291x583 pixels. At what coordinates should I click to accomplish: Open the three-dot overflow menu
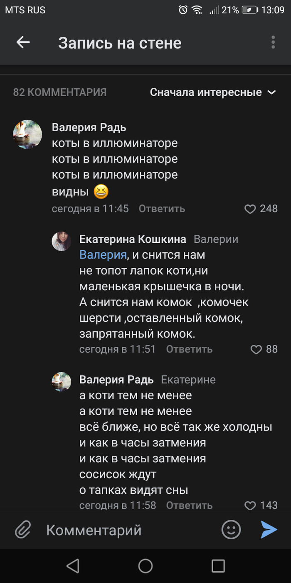click(273, 42)
